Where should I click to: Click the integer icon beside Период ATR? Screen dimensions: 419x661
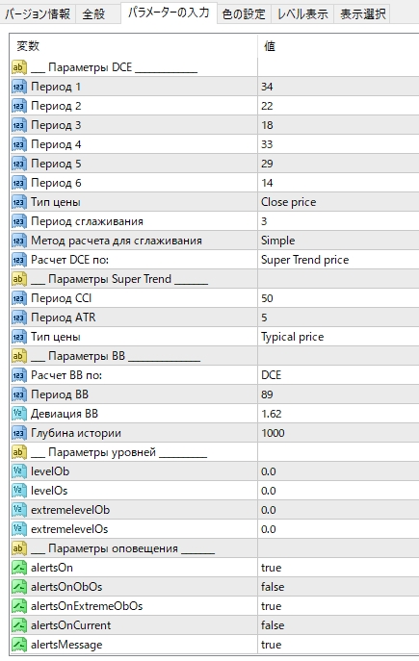click(19, 318)
